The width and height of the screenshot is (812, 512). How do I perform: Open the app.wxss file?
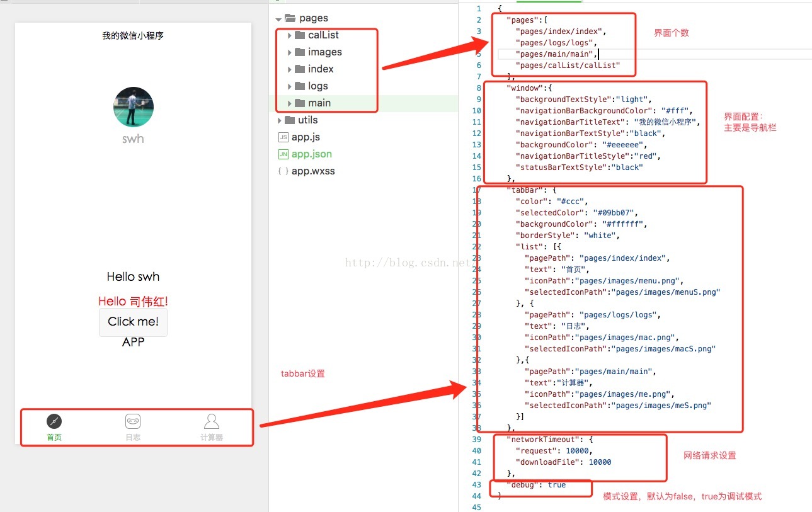click(313, 171)
